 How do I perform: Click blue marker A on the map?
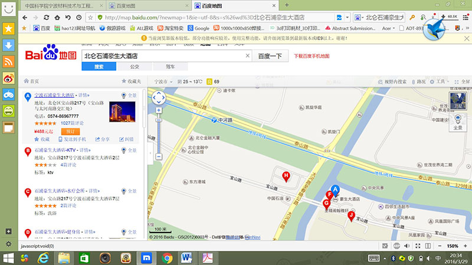(x=335, y=190)
